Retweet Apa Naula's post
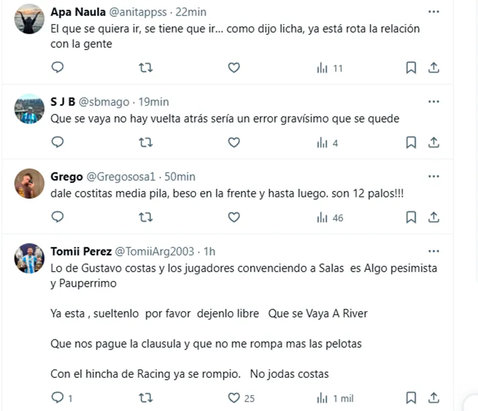The height and width of the screenshot is (411, 478). [x=146, y=68]
